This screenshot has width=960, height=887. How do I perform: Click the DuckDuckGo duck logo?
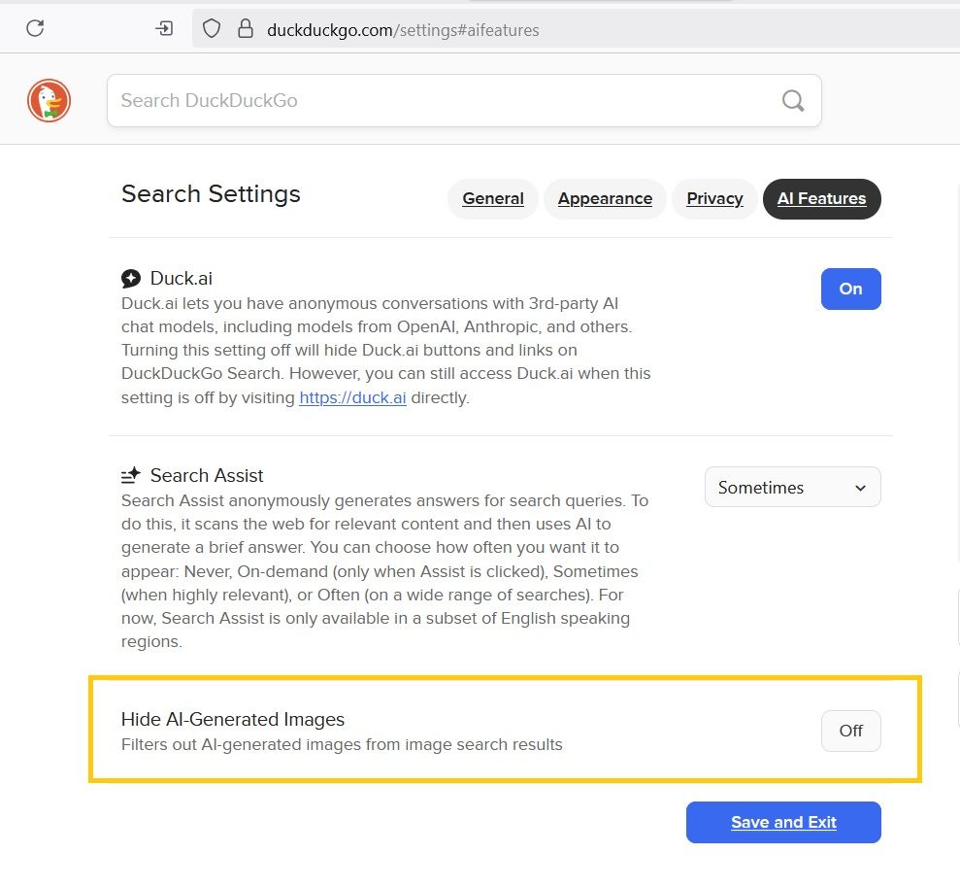[x=49, y=100]
